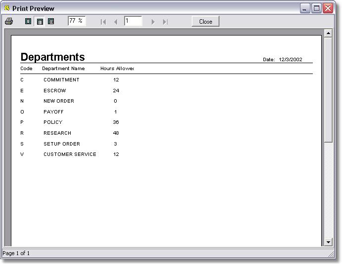Screen dimensions: 342x265
Task: Click hours value 12 in COMMITMENT row
Action: coord(116,80)
